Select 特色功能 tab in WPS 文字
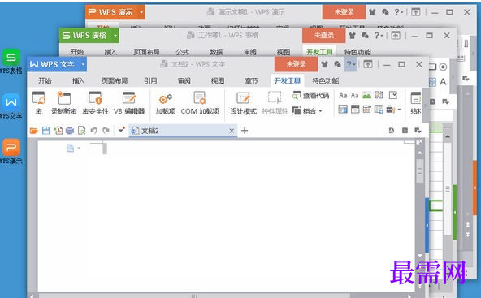481x298 pixels. click(326, 81)
